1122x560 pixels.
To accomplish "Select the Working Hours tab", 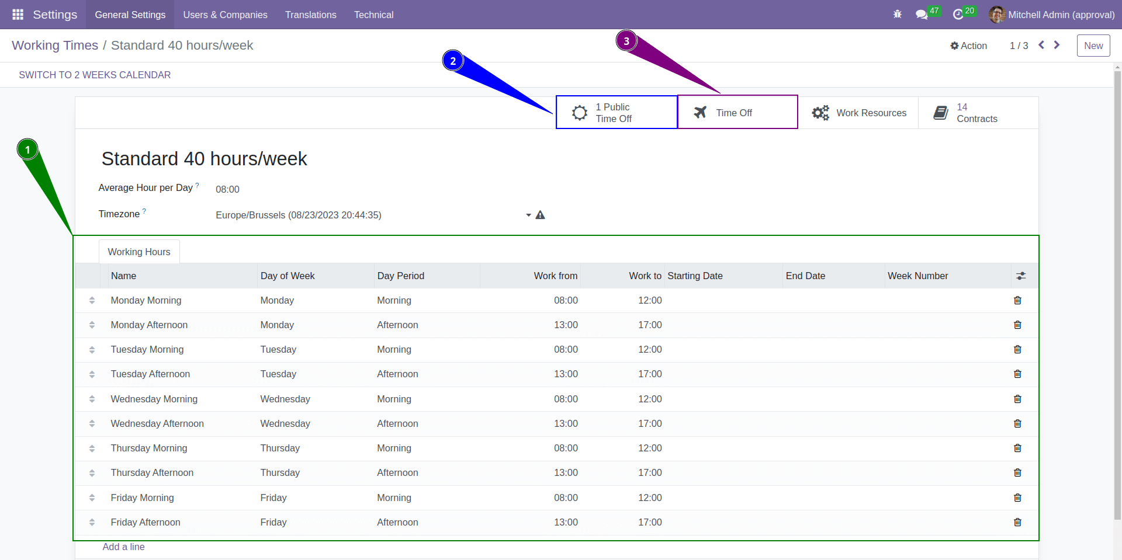I will point(139,252).
